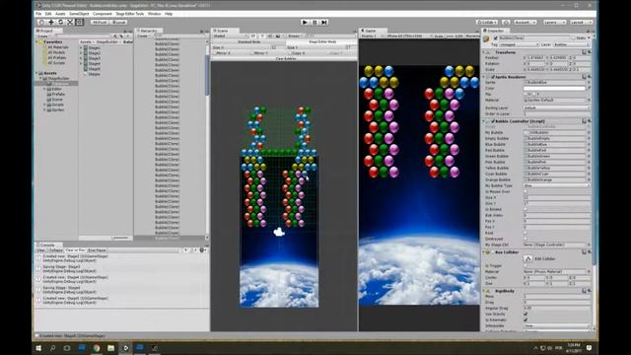Open the Layout dropdown

click(x=581, y=22)
